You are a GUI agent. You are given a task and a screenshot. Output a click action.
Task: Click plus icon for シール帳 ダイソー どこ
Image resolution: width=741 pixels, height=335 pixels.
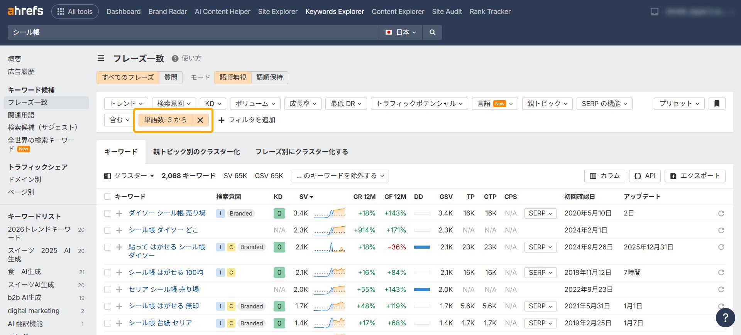119,231
